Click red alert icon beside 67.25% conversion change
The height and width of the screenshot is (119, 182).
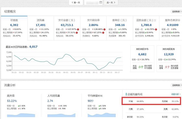click(103, 33)
